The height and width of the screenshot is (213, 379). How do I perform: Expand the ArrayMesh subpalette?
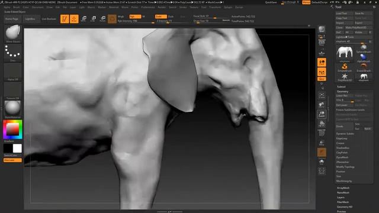tap(343, 188)
